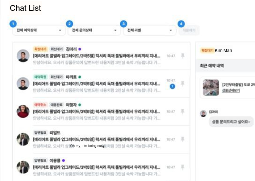Click the booking product thumbnail image
The width and height of the screenshot is (255, 181).
click(211, 87)
